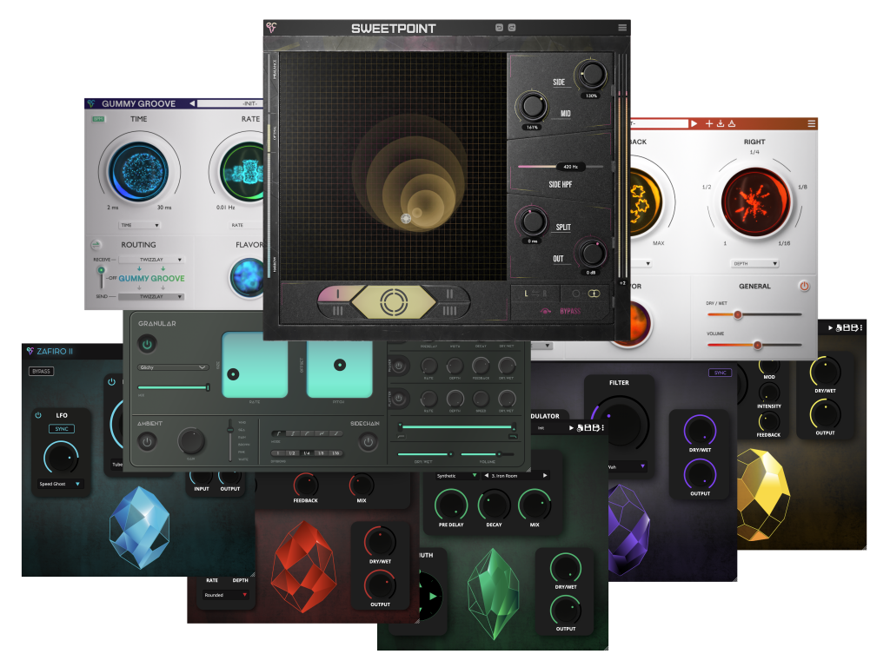Open the Wah filter dropdown in purple plugin
Viewport: 890px width, 667px height.
(x=627, y=466)
